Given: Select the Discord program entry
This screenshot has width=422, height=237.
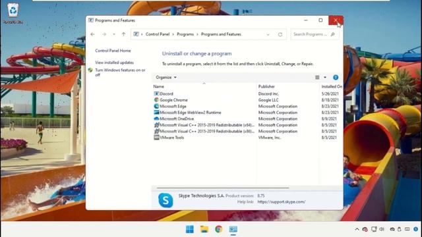Looking at the screenshot, I should [166, 93].
